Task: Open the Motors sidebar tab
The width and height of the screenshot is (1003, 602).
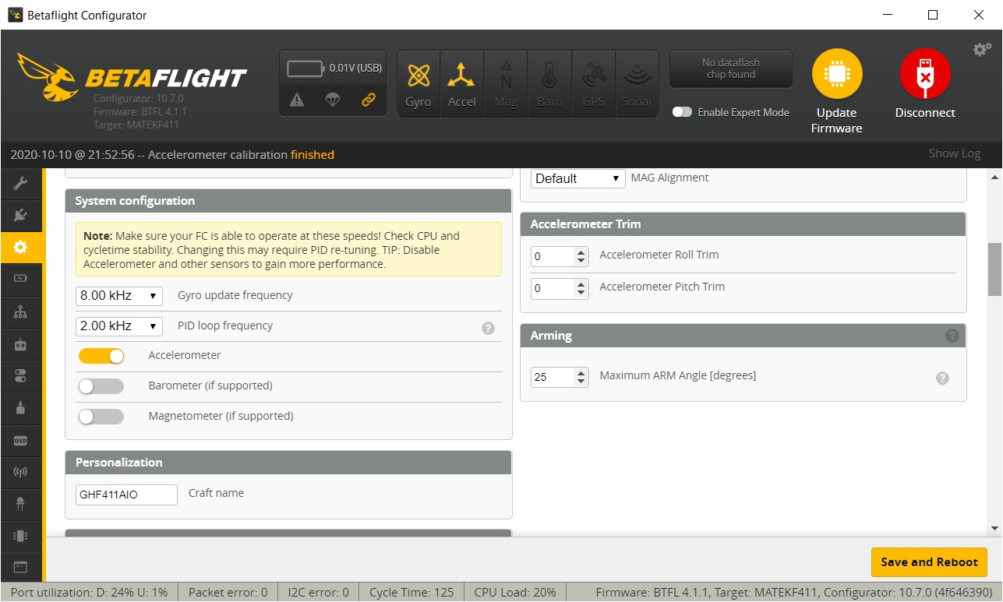Action: (21, 408)
